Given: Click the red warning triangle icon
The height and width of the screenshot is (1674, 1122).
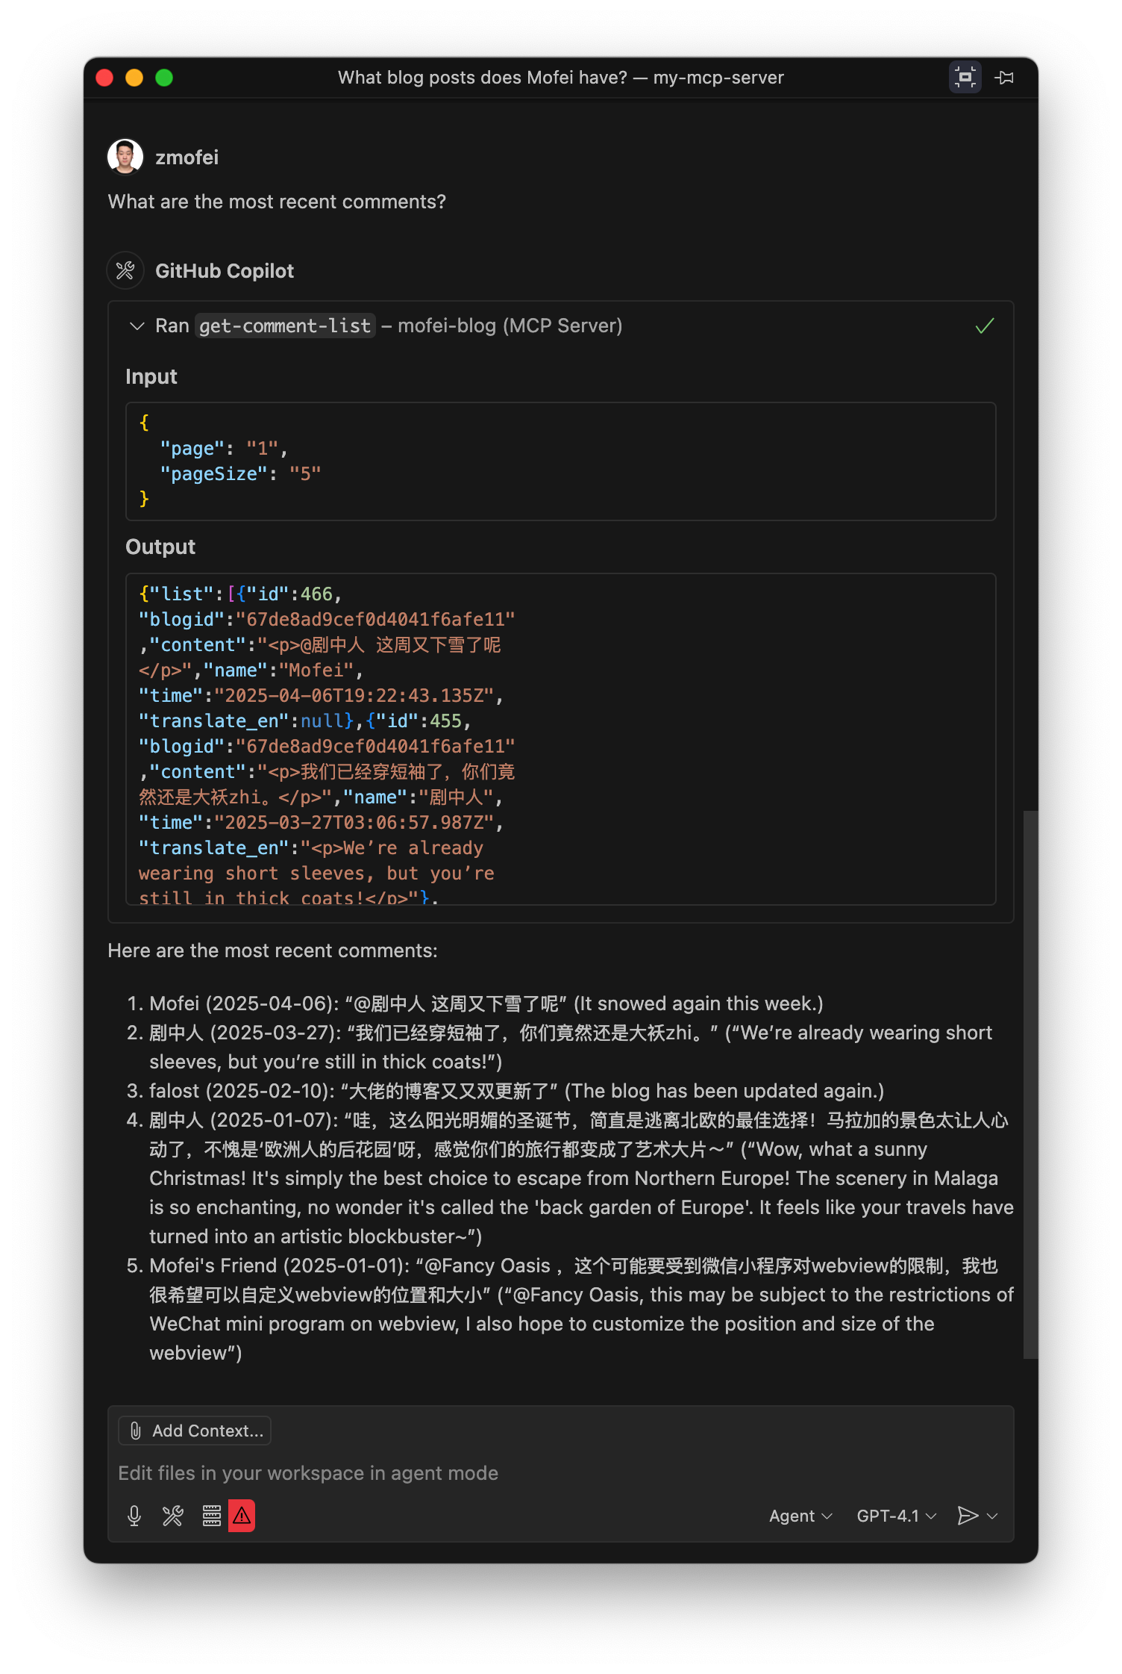Looking at the screenshot, I should click(242, 1516).
